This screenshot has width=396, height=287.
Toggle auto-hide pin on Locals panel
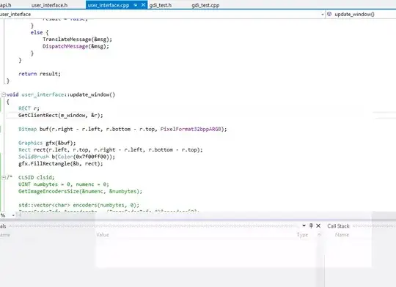[x=311, y=225]
